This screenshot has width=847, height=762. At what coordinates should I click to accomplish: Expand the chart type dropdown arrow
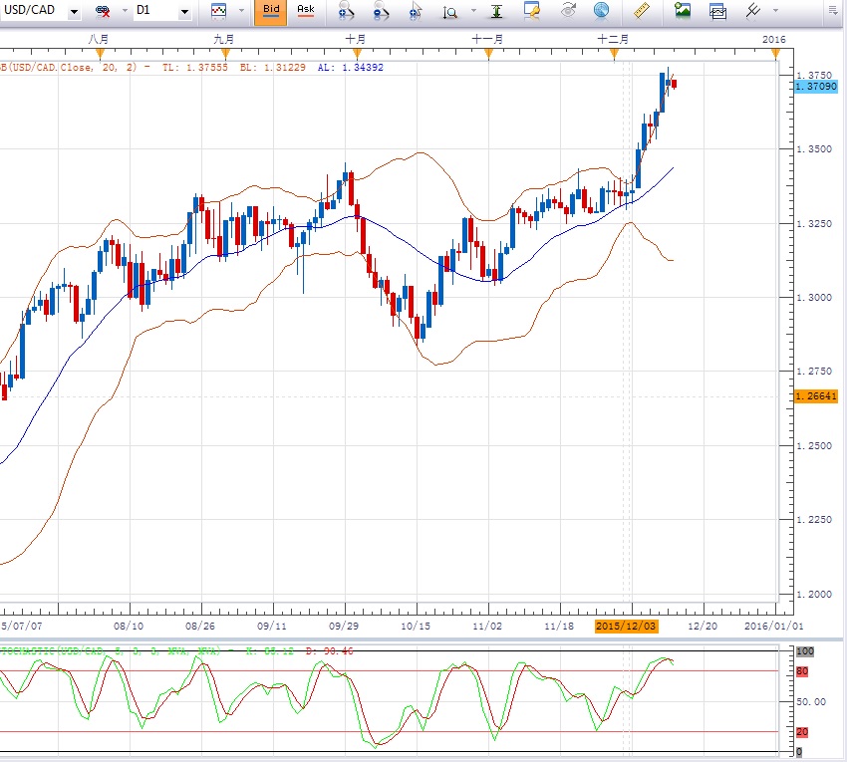241,13
